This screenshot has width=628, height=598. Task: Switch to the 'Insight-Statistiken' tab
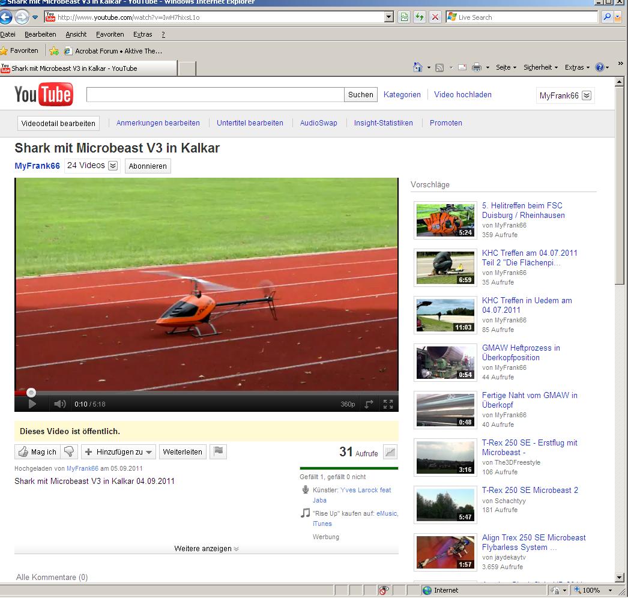(x=383, y=123)
